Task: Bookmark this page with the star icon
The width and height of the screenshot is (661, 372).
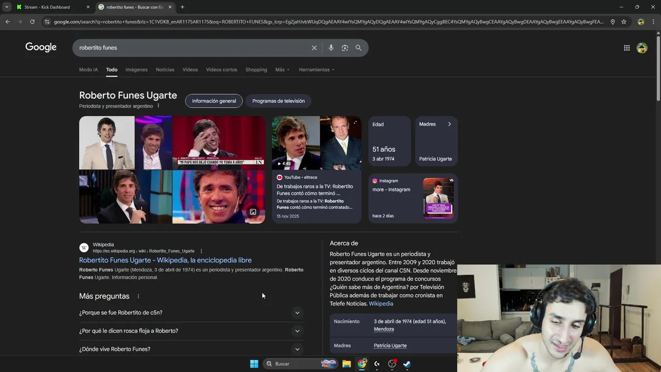Action: point(624,22)
